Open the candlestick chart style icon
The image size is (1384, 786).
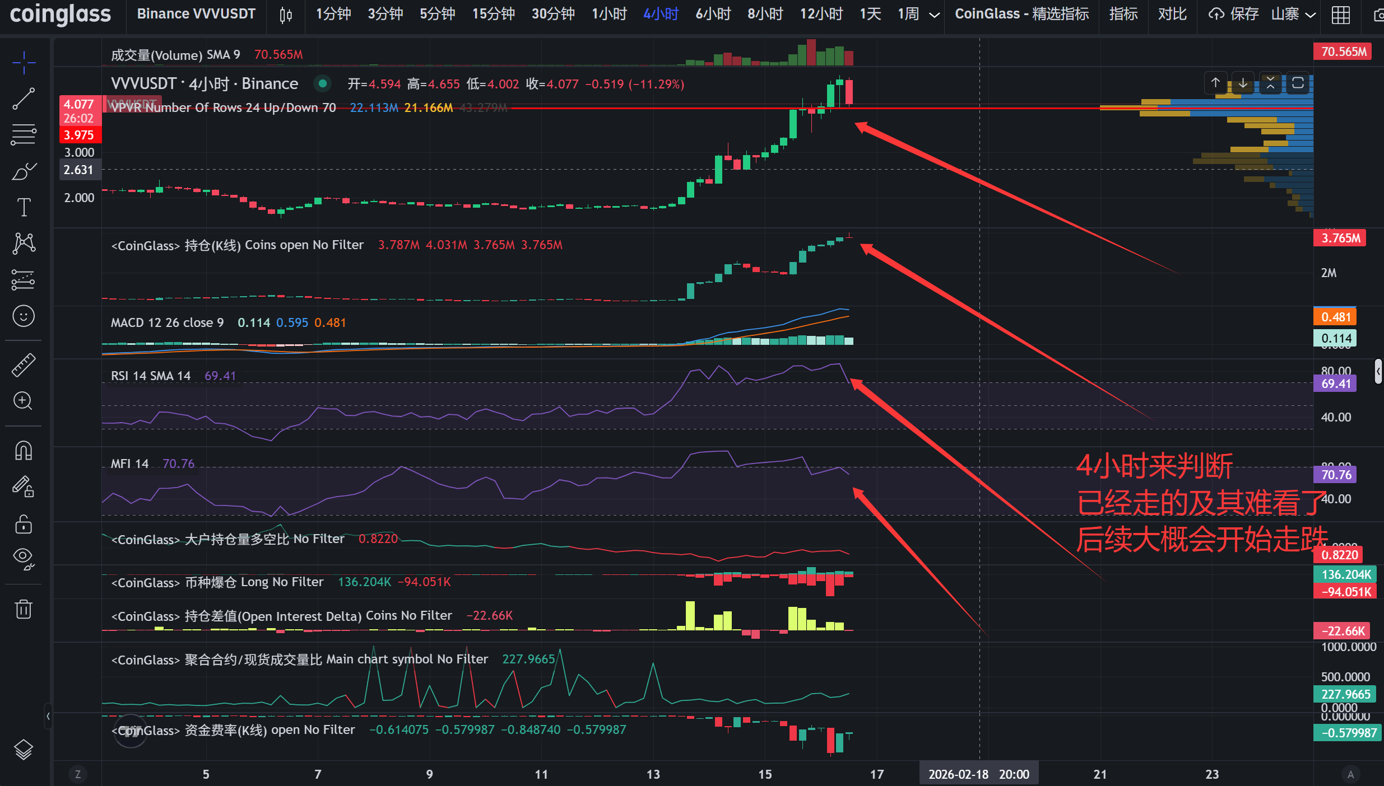pos(286,15)
